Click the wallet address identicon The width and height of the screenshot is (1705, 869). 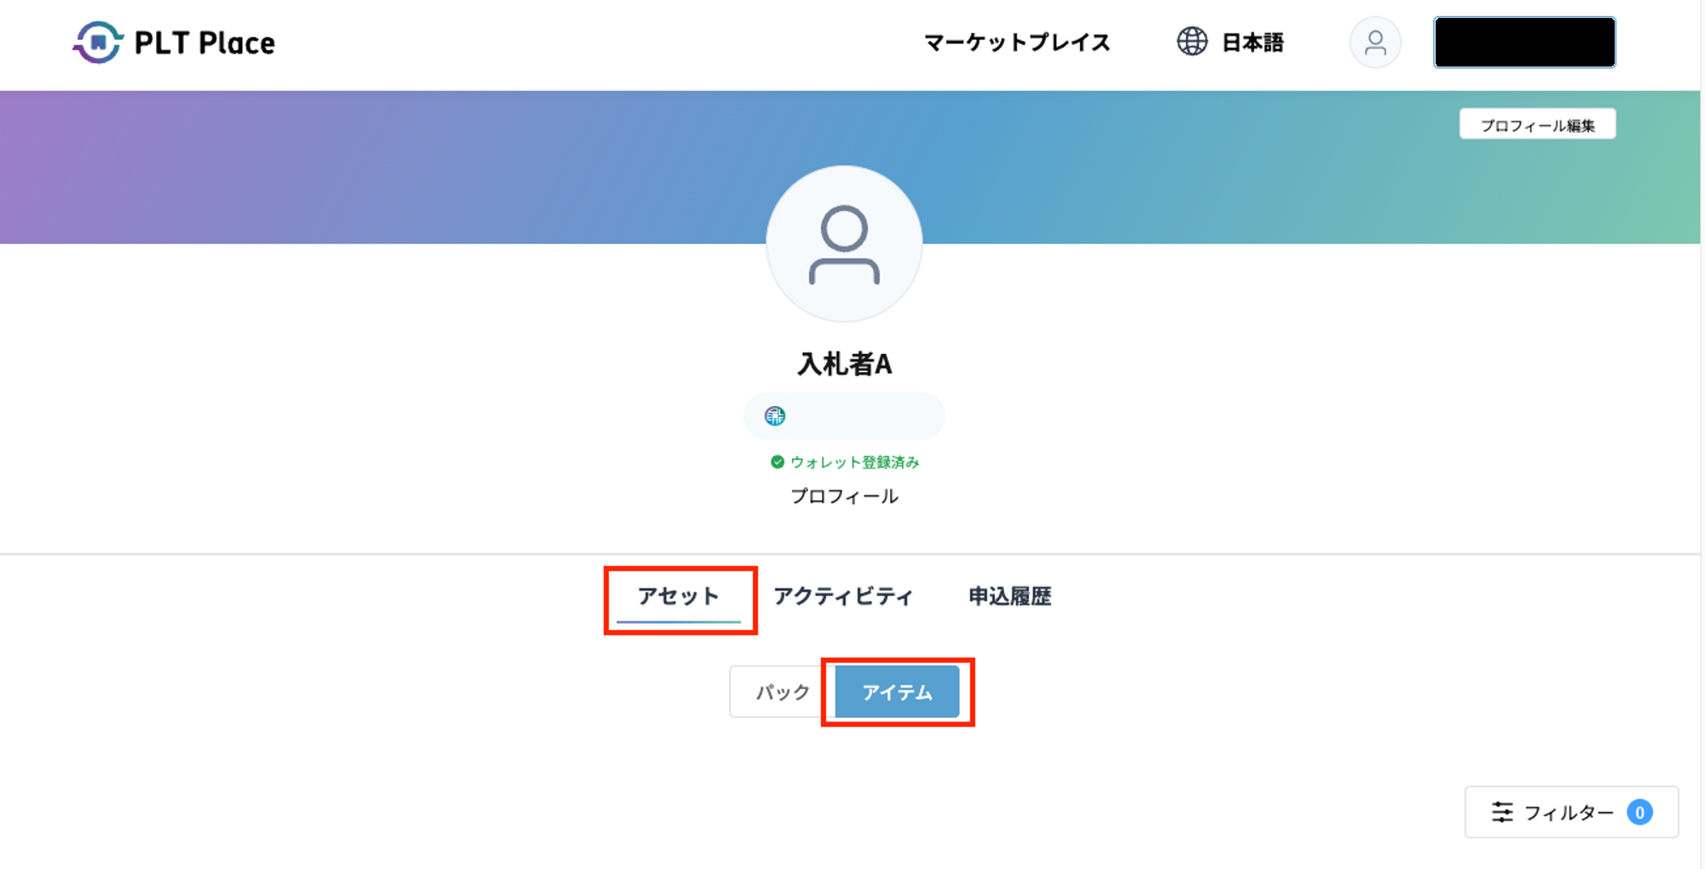775,416
